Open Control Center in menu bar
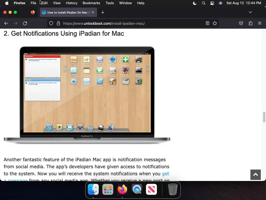266x200 pixels. click(212, 3)
